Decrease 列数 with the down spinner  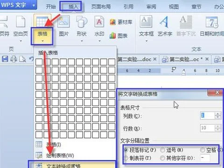(x=218, y=118)
